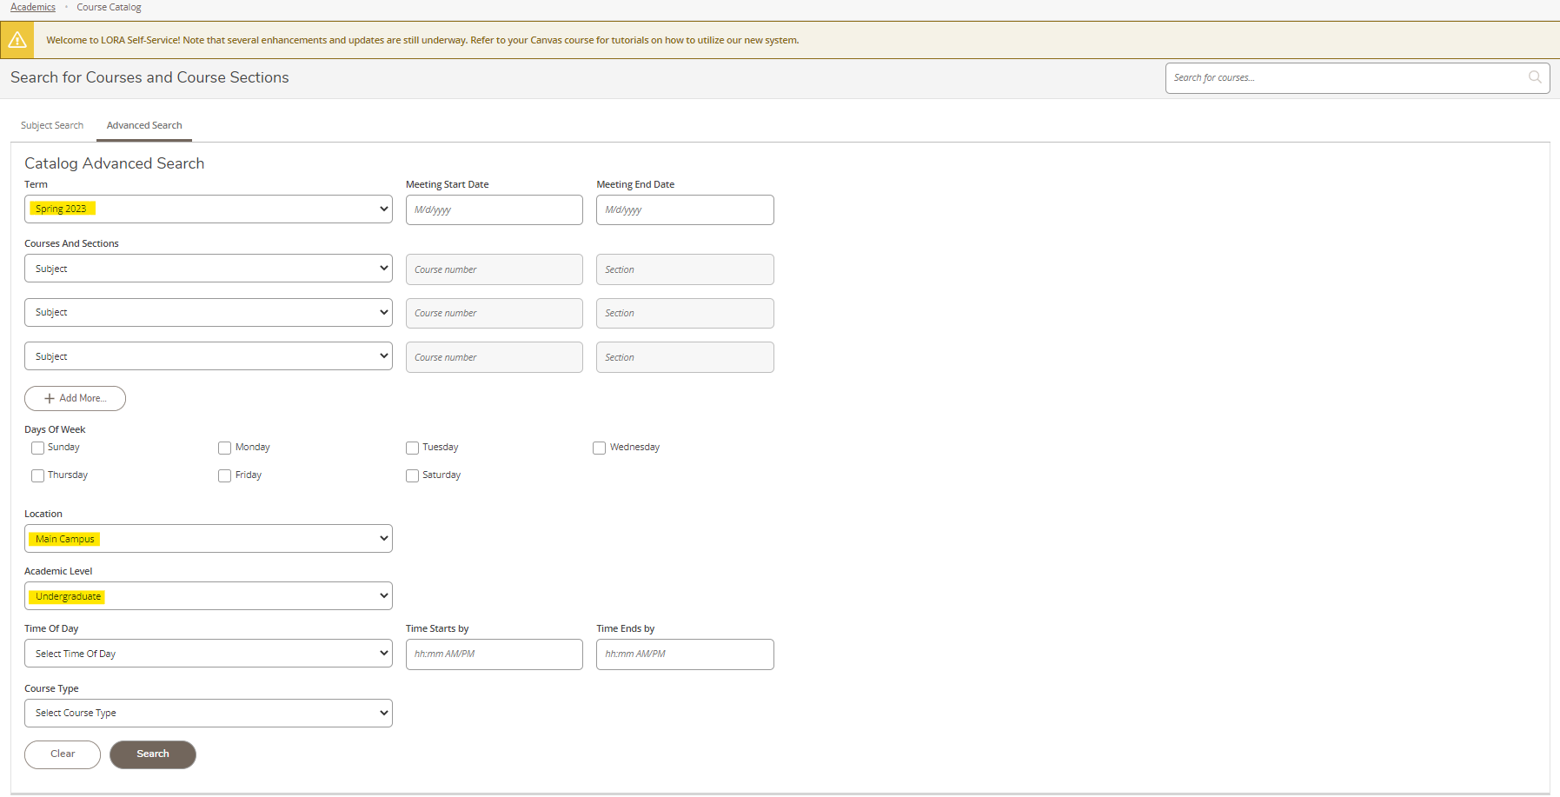
Task: Click the Clear button
Action: (x=63, y=754)
